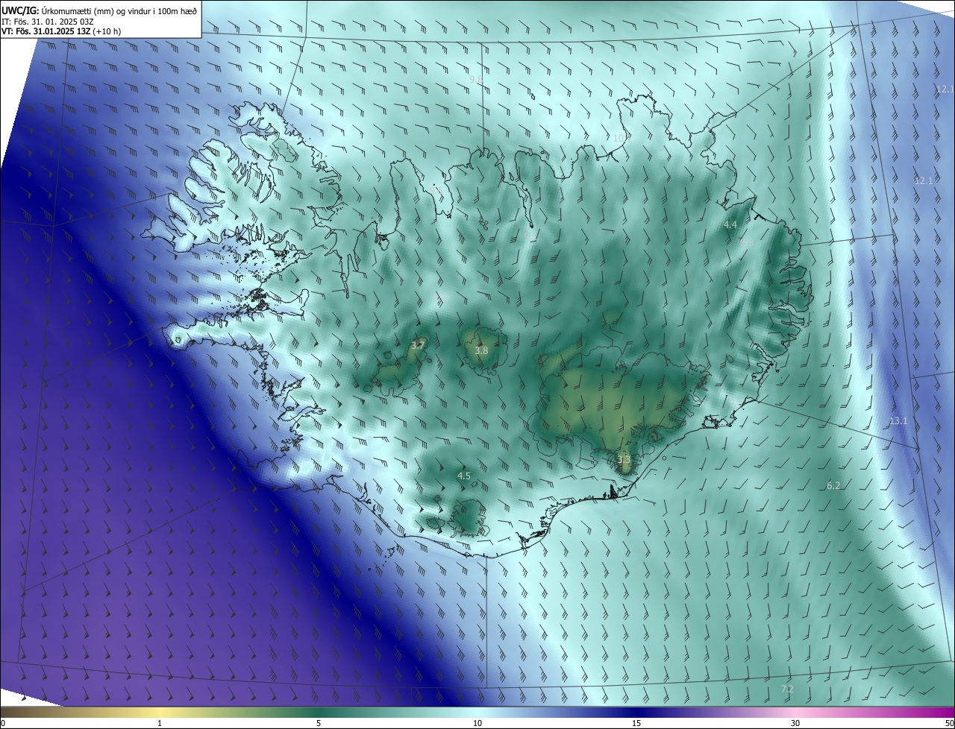Viewport: 955px width, 729px height.
Task: Click the colour scale tick labelled 1
Action: pyautogui.click(x=160, y=723)
